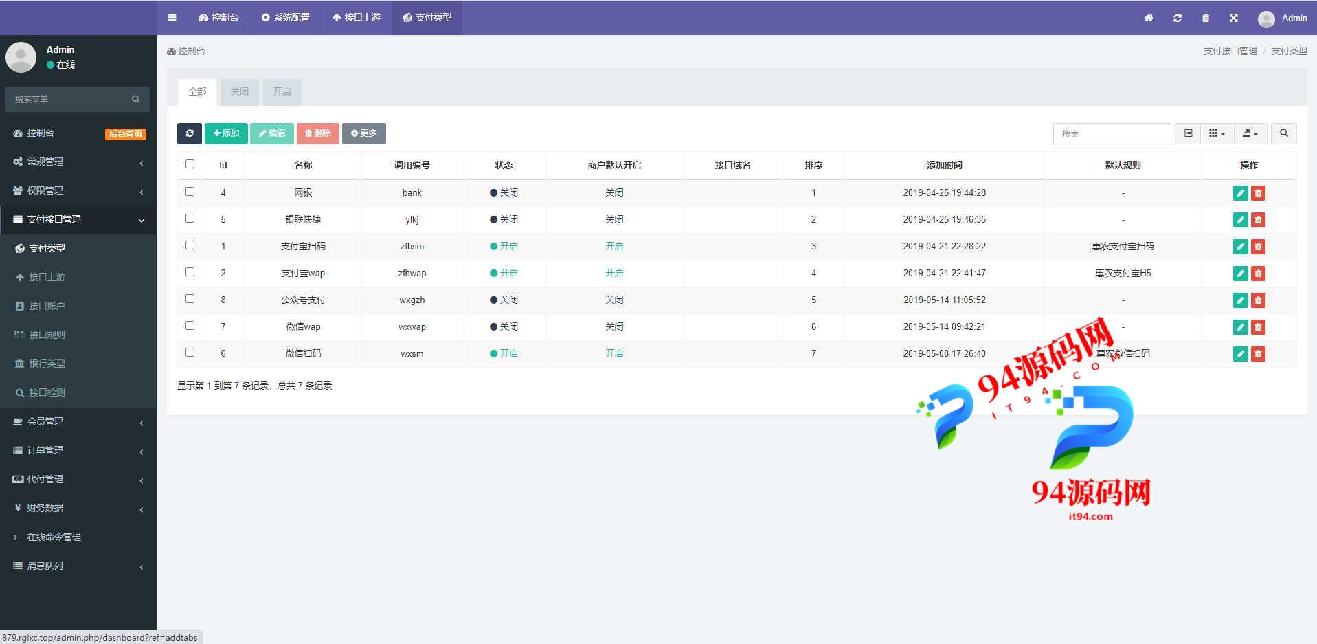The height and width of the screenshot is (644, 1317).
Task: Switch to the 关闭 filter tab
Action: point(240,92)
